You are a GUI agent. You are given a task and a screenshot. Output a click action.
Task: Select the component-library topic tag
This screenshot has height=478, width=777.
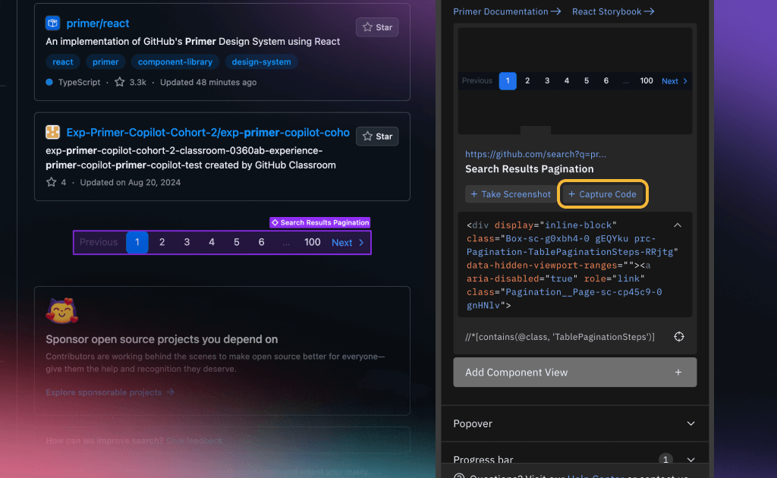pos(175,62)
